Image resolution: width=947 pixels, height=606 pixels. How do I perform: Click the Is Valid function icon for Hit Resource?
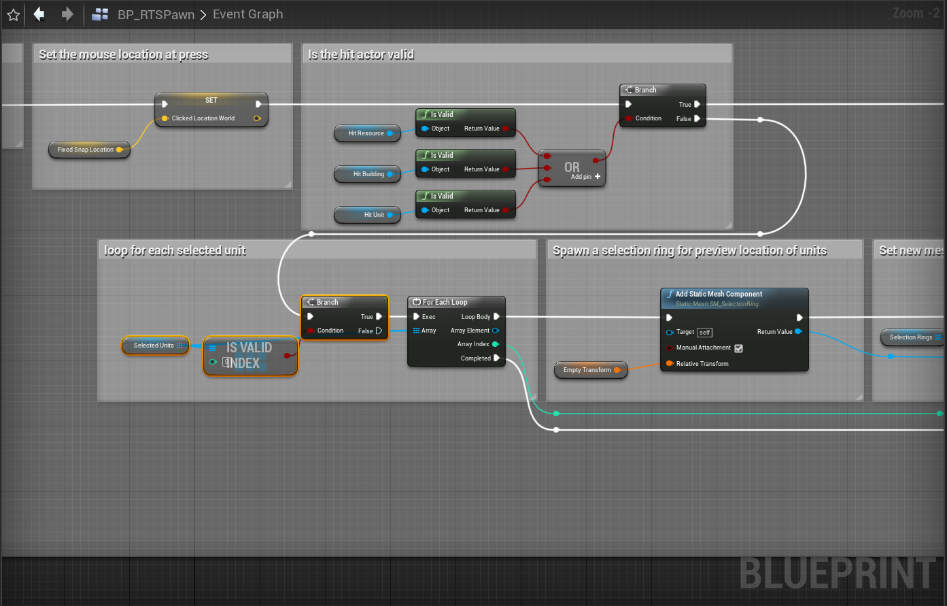coord(425,114)
